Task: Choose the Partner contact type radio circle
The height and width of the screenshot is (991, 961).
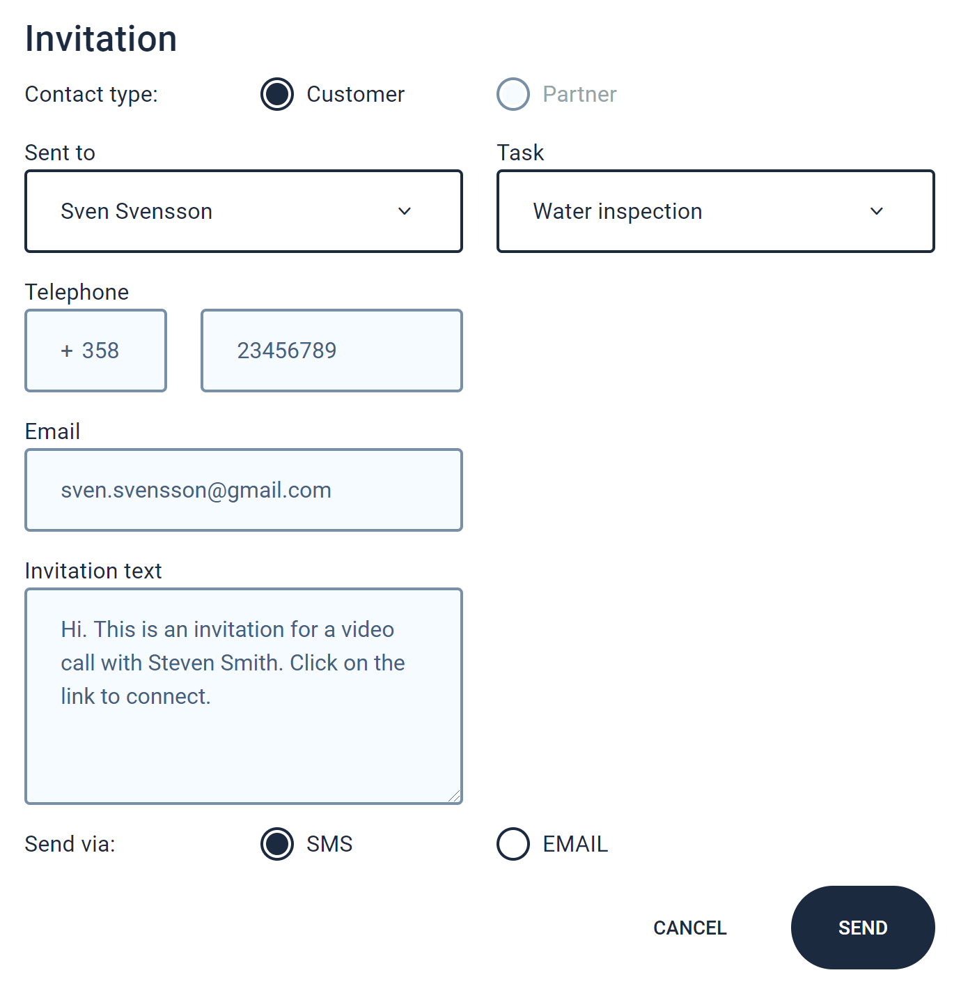Action: 513,94
